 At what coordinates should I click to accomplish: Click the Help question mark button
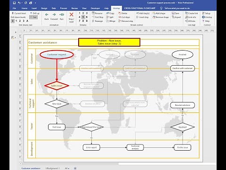point(206,21)
